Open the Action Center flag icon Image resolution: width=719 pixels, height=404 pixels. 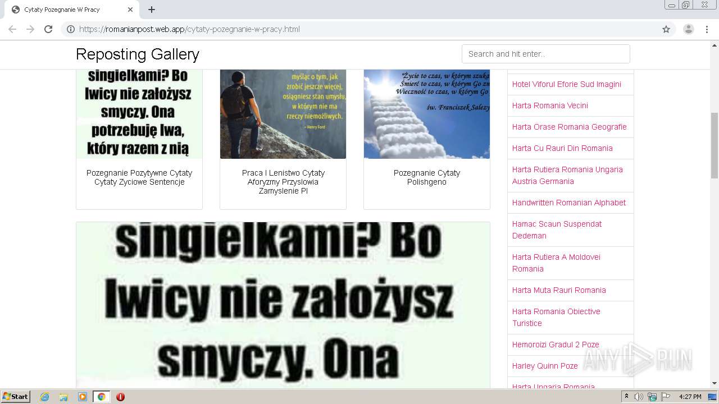pyautogui.click(x=666, y=397)
